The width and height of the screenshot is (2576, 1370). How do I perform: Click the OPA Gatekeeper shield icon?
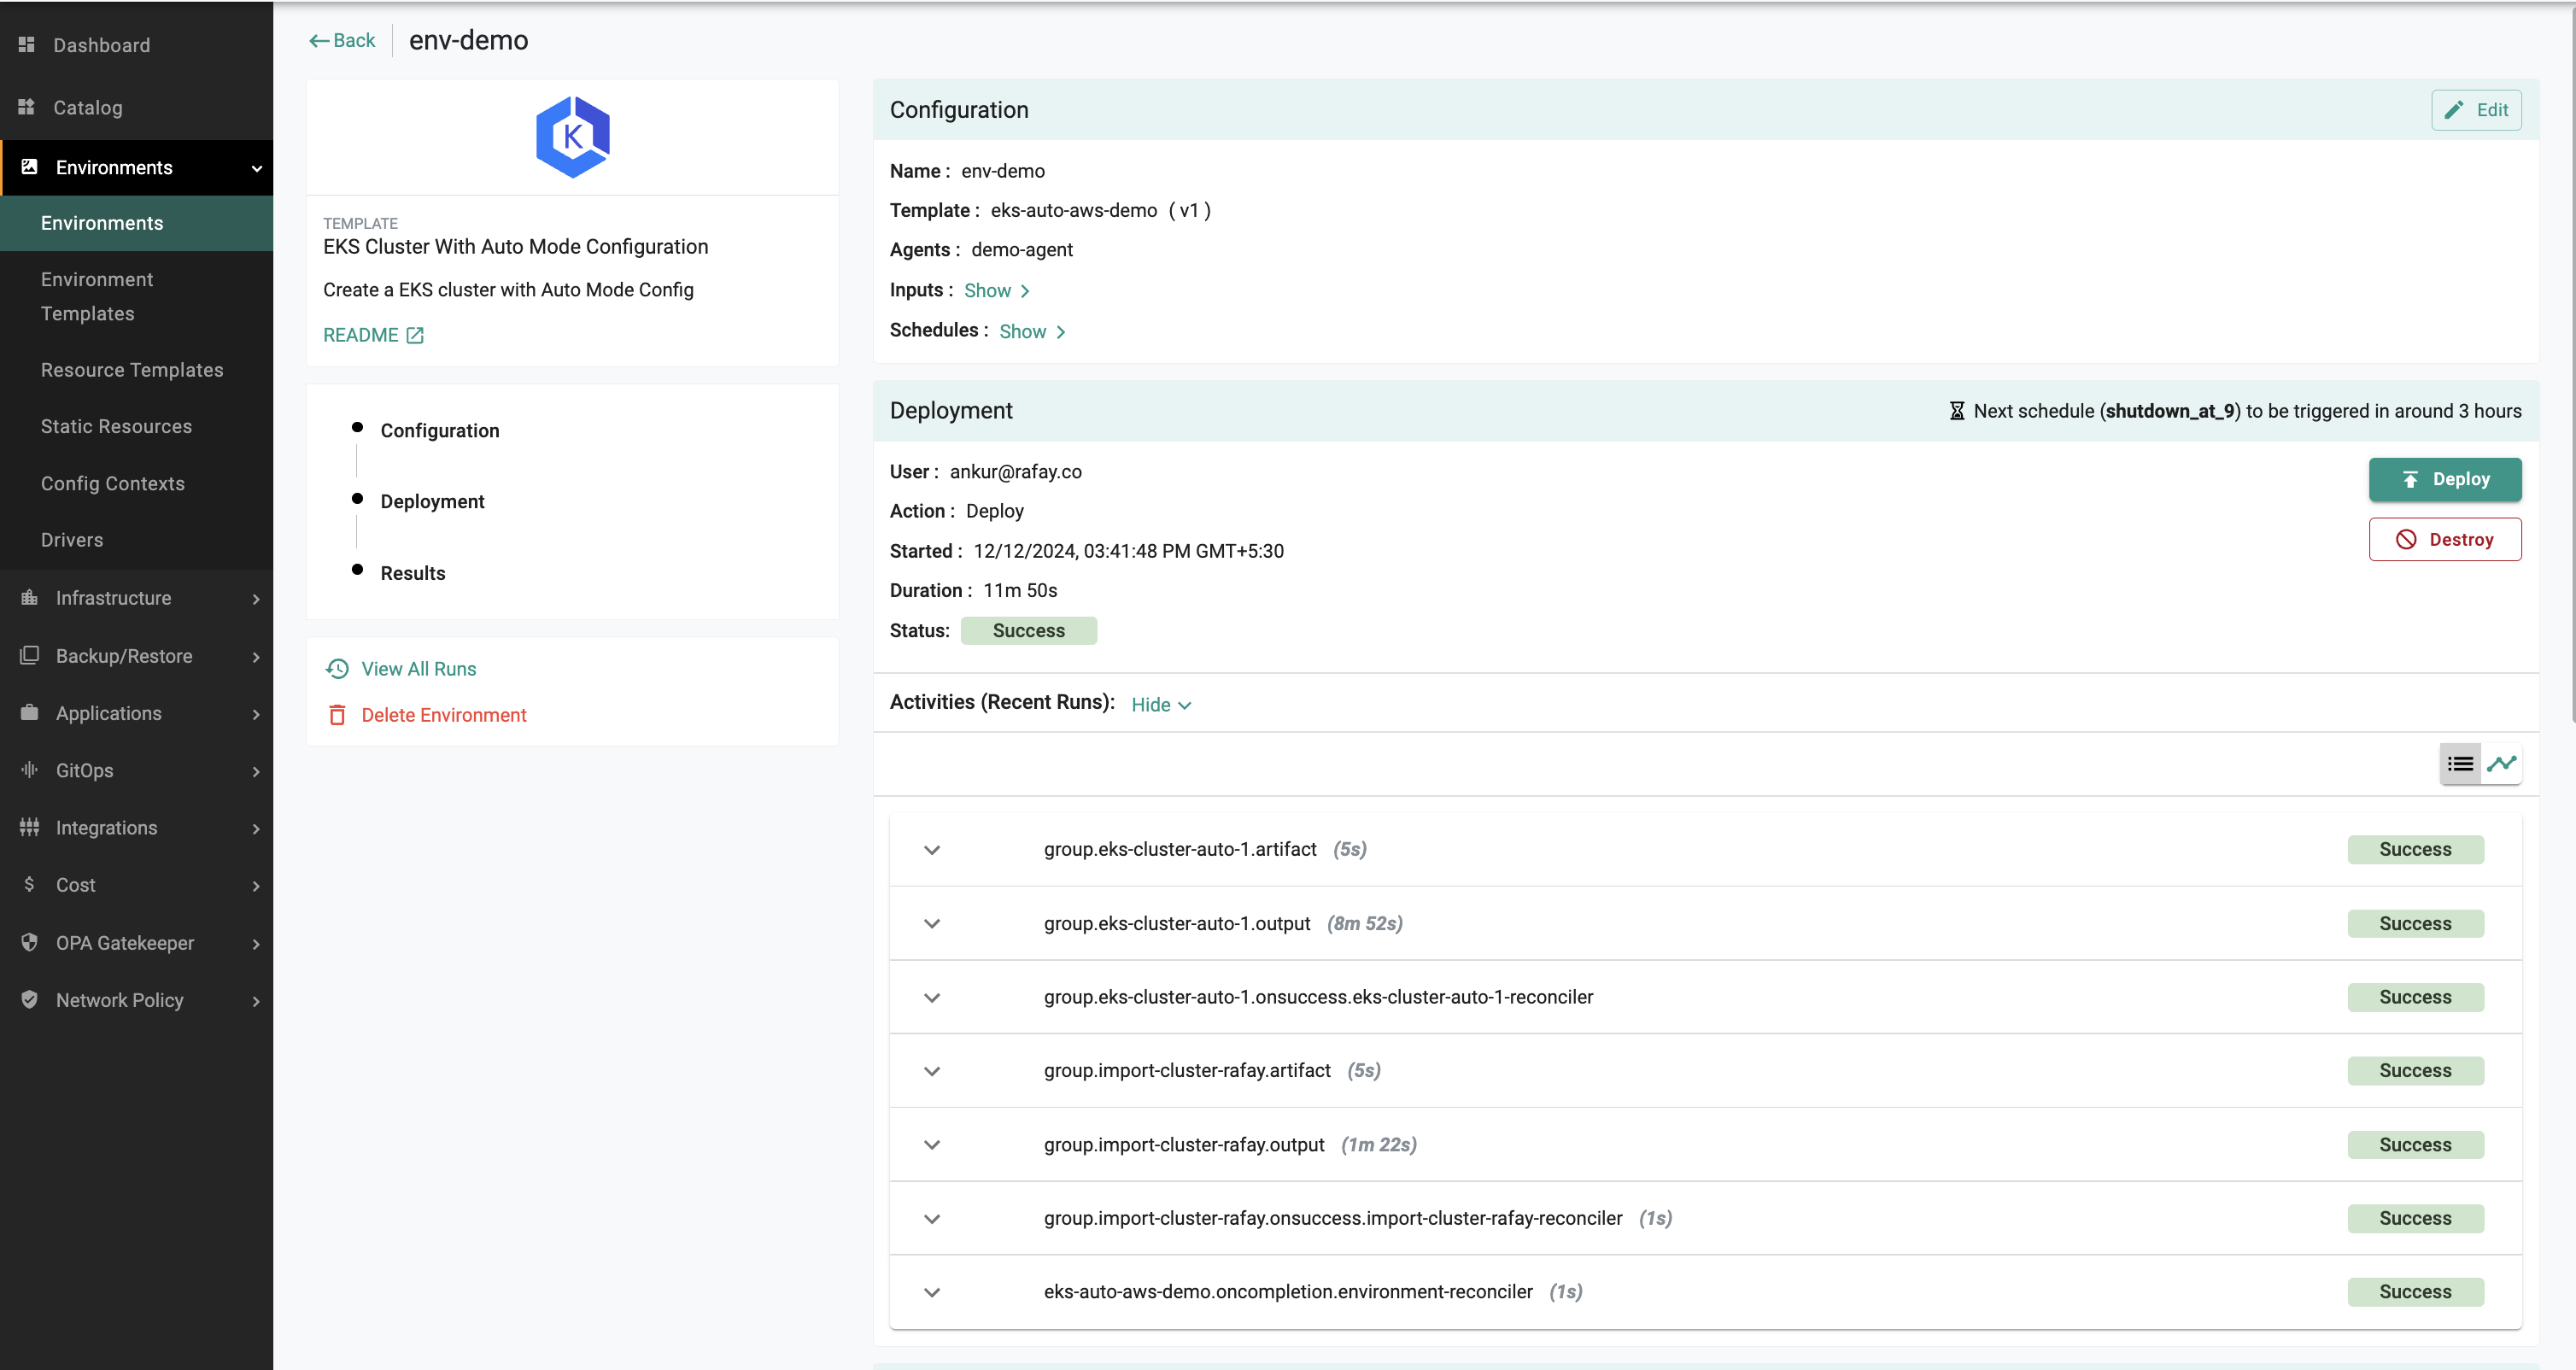30,942
